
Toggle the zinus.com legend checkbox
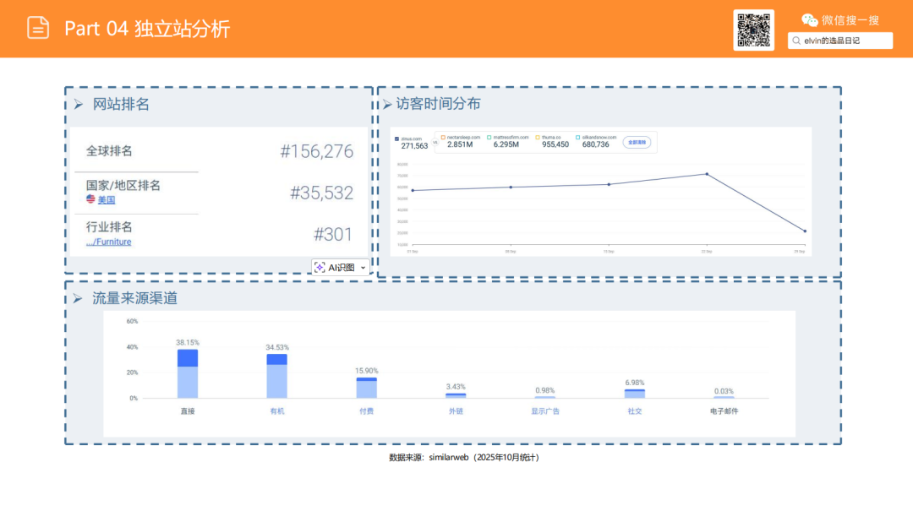(397, 138)
